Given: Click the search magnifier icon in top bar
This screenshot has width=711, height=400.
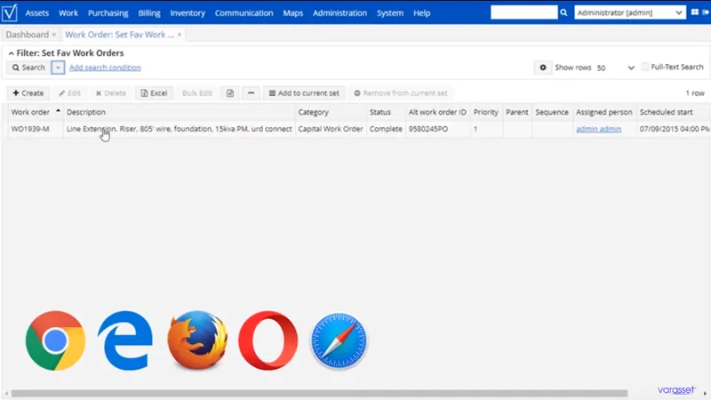Looking at the screenshot, I should coord(563,12).
